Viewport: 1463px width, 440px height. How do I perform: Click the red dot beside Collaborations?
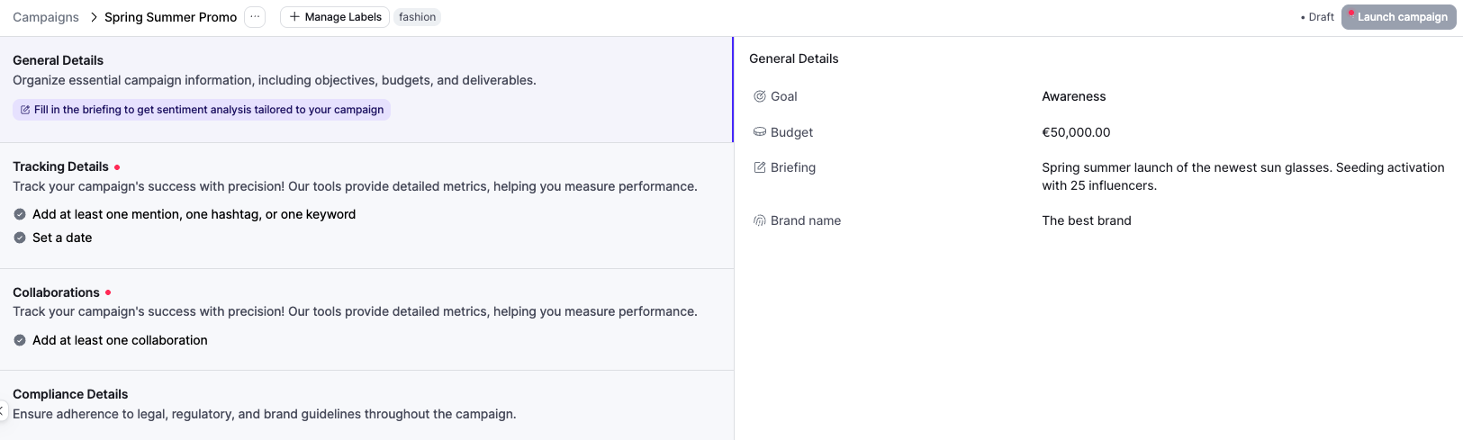click(x=108, y=292)
